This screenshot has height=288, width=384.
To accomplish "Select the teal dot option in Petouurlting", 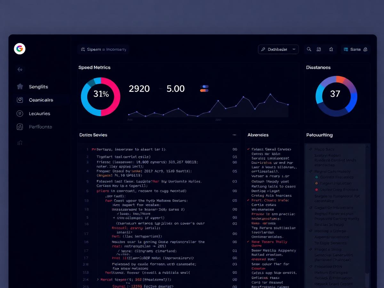I will click(316, 177).
